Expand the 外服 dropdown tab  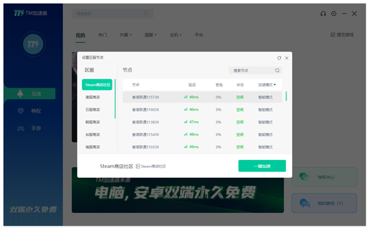pos(126,35)
